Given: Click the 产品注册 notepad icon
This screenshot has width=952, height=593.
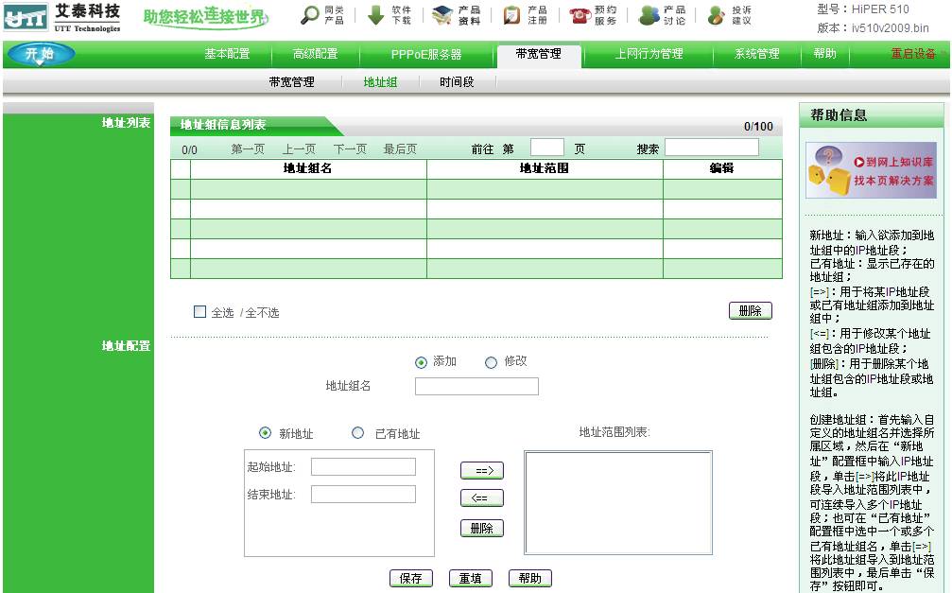Looking at the screenshot, I should (x=511, y=15).
